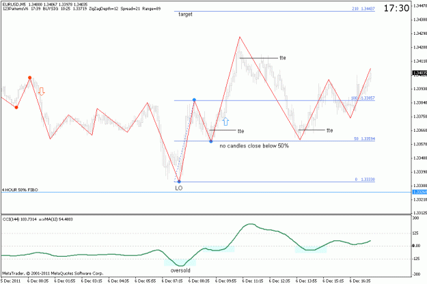The height and width of the screenshot is (284, 427).
Task: Click the cyan highlight box above 'oversold'
Action: tap(180, 262)
